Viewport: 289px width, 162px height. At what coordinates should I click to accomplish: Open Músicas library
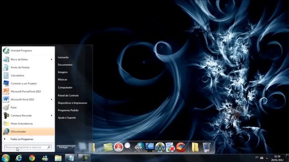click(x=62, y=80)
